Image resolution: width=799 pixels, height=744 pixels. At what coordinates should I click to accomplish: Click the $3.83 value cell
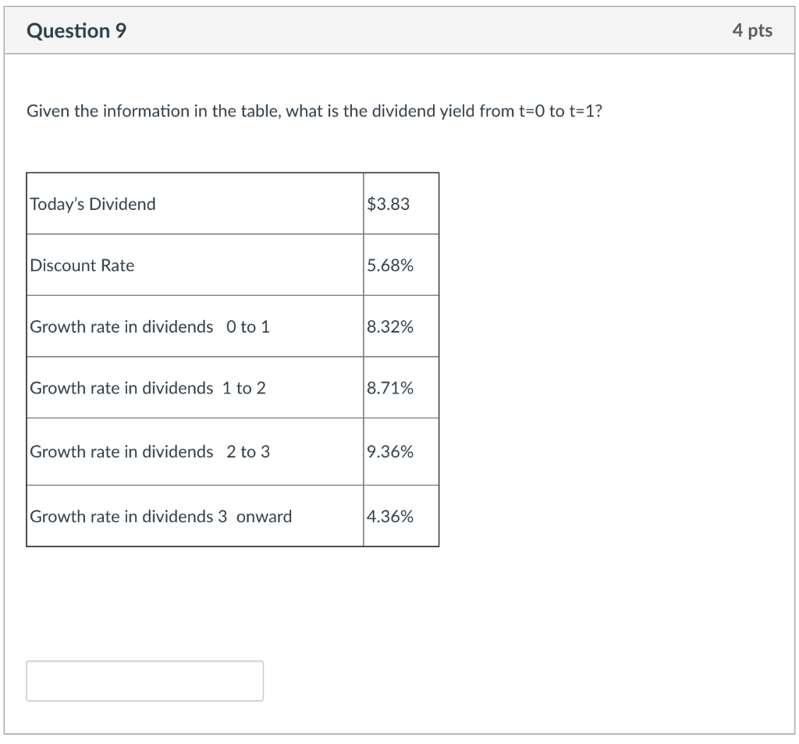[x=382, y=204]
